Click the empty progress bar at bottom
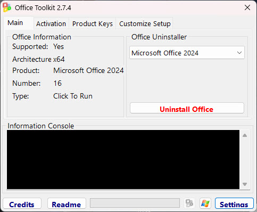This screenshot has width=257, height=212. pos(135,203)
